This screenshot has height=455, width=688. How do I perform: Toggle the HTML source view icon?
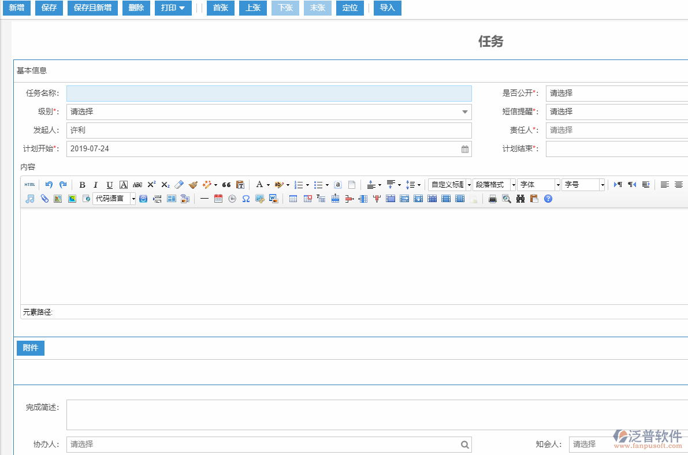[x=29, y=185]
